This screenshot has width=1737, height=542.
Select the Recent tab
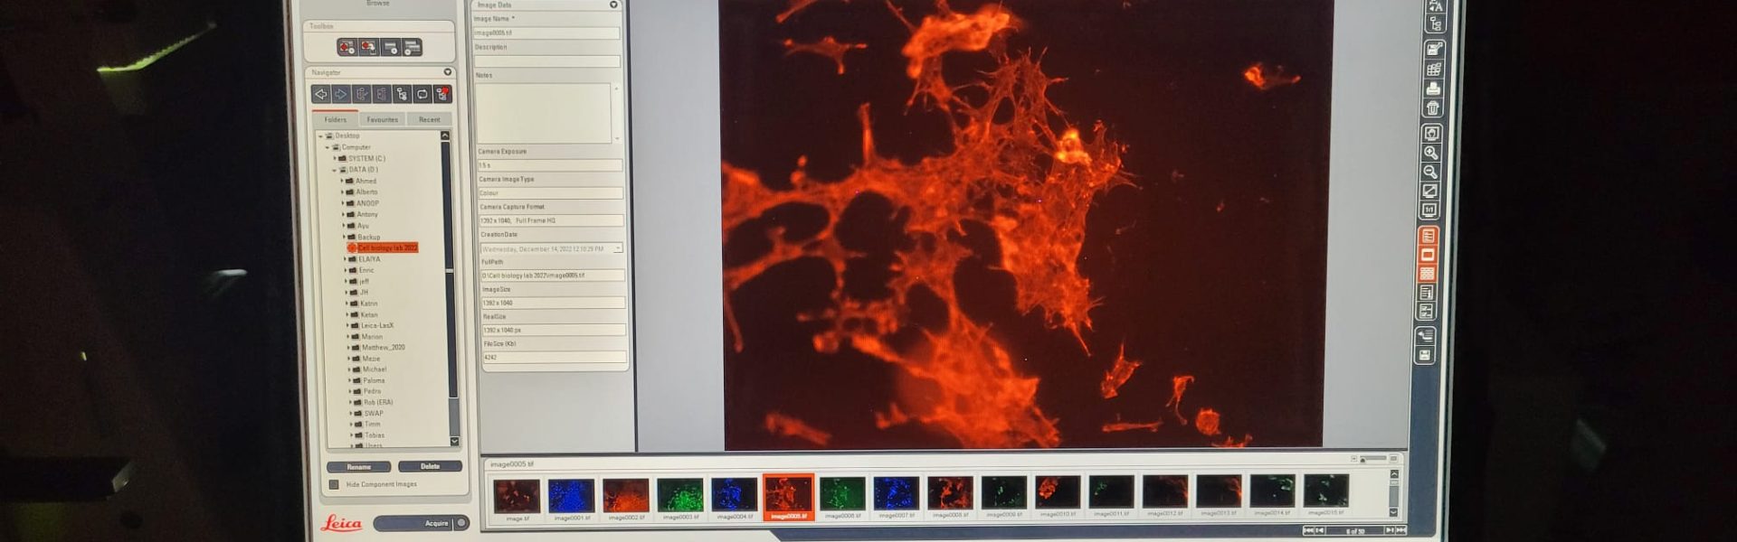pos(430,119)
